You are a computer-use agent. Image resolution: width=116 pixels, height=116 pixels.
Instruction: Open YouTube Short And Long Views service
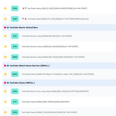point(55,91)
